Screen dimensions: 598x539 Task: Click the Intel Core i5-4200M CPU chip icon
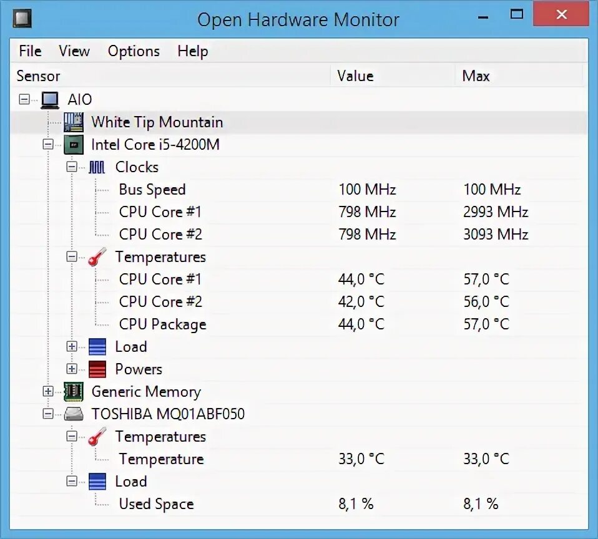pos(74,145)
